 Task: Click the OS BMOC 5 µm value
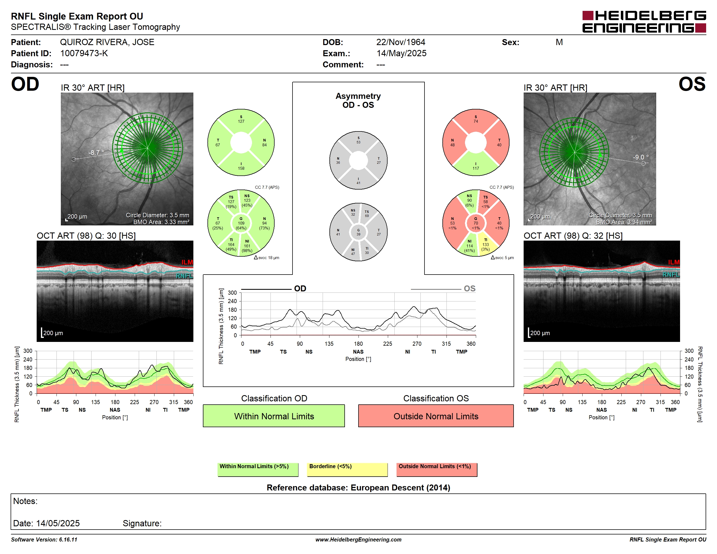tap(502, 258)
